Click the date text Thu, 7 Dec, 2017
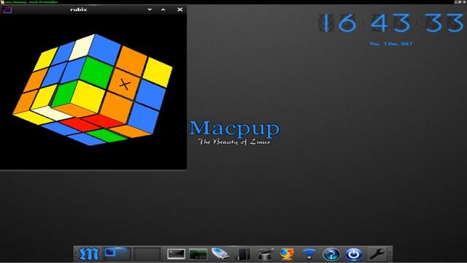The width and height of the screenshot is (467, 263). (x=391, y=44)
